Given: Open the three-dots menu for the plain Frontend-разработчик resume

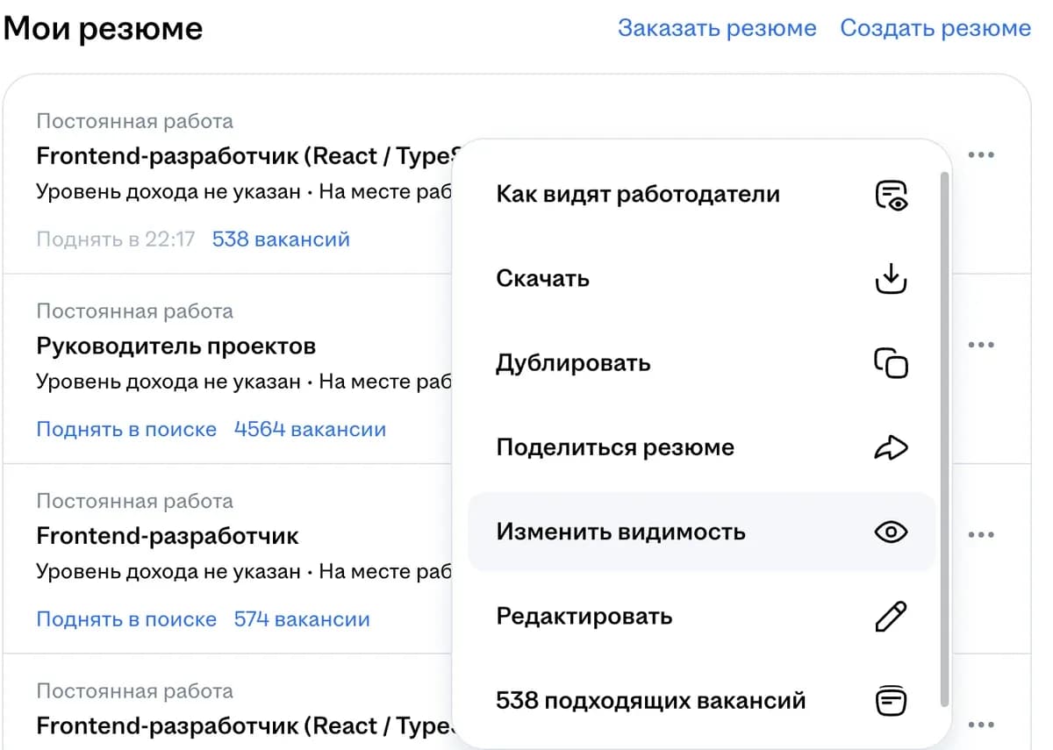Looking at the screenshot, I should pyautogui.click(x=981, y=534).
